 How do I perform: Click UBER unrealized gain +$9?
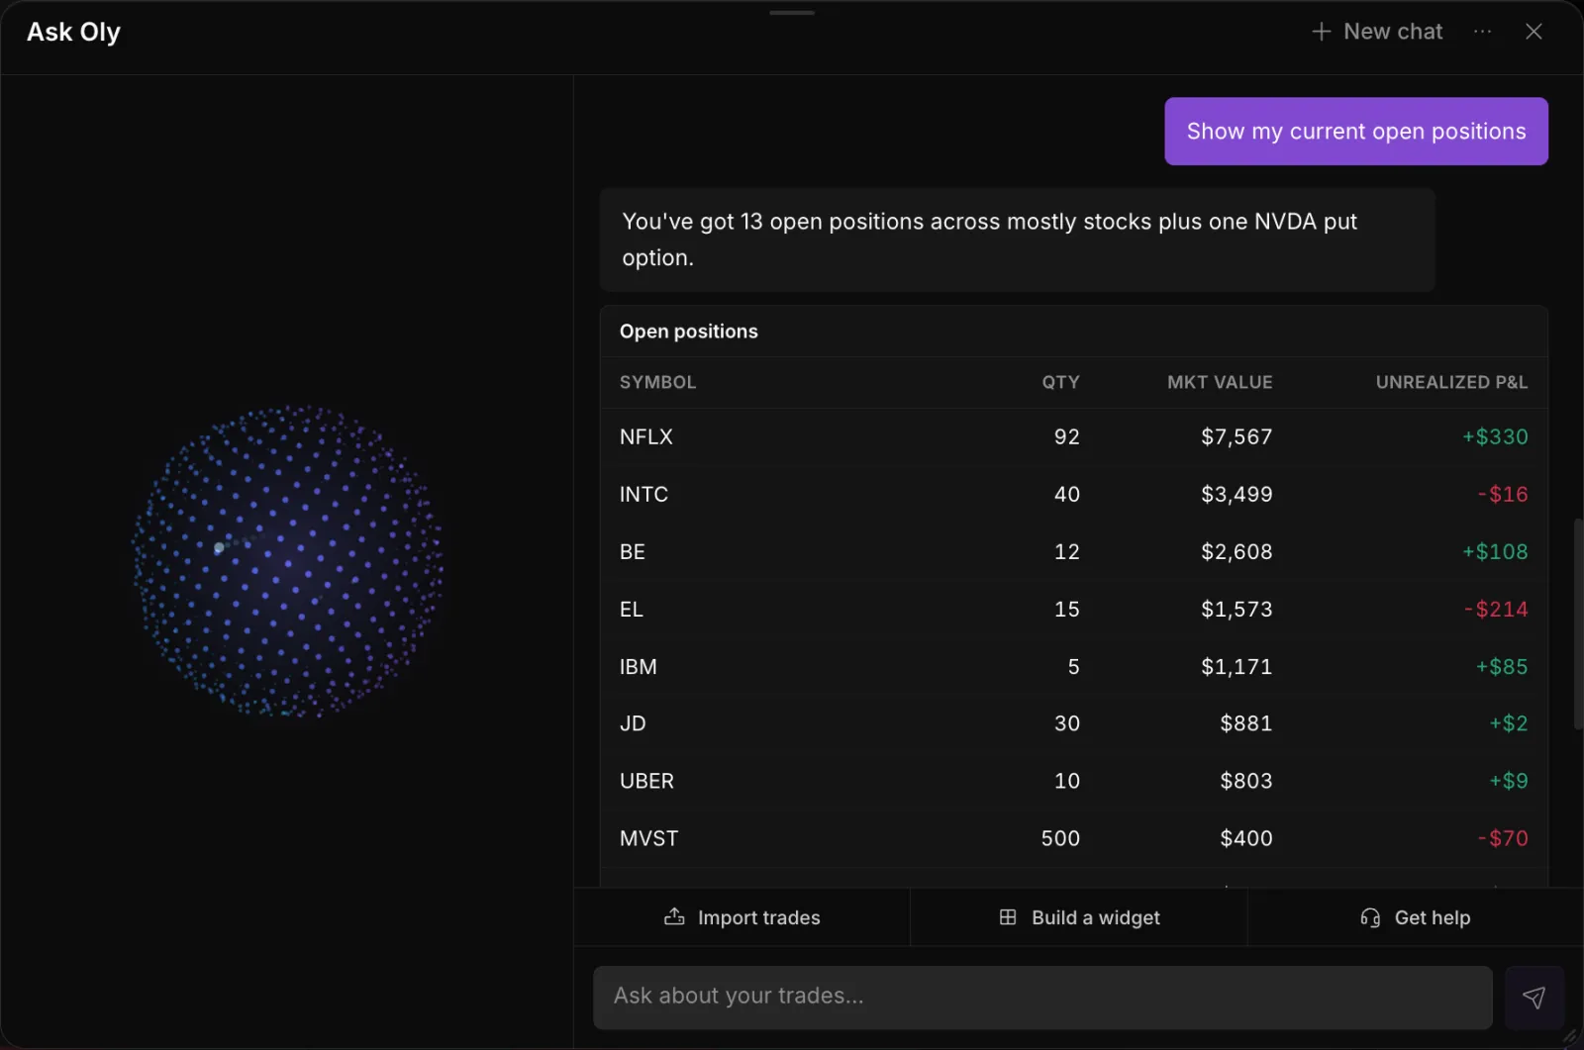click(1509, 781)
